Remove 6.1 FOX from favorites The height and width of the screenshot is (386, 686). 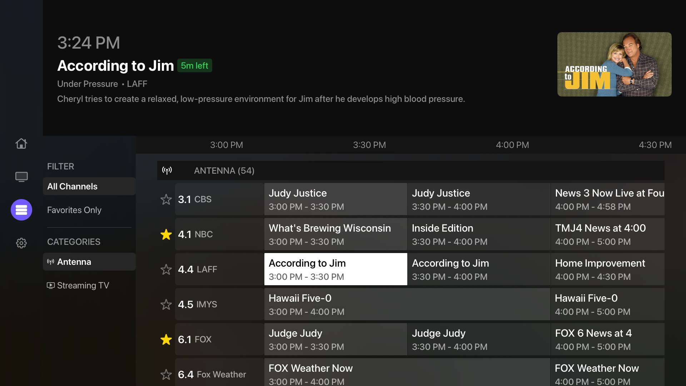tap(166, 340)
